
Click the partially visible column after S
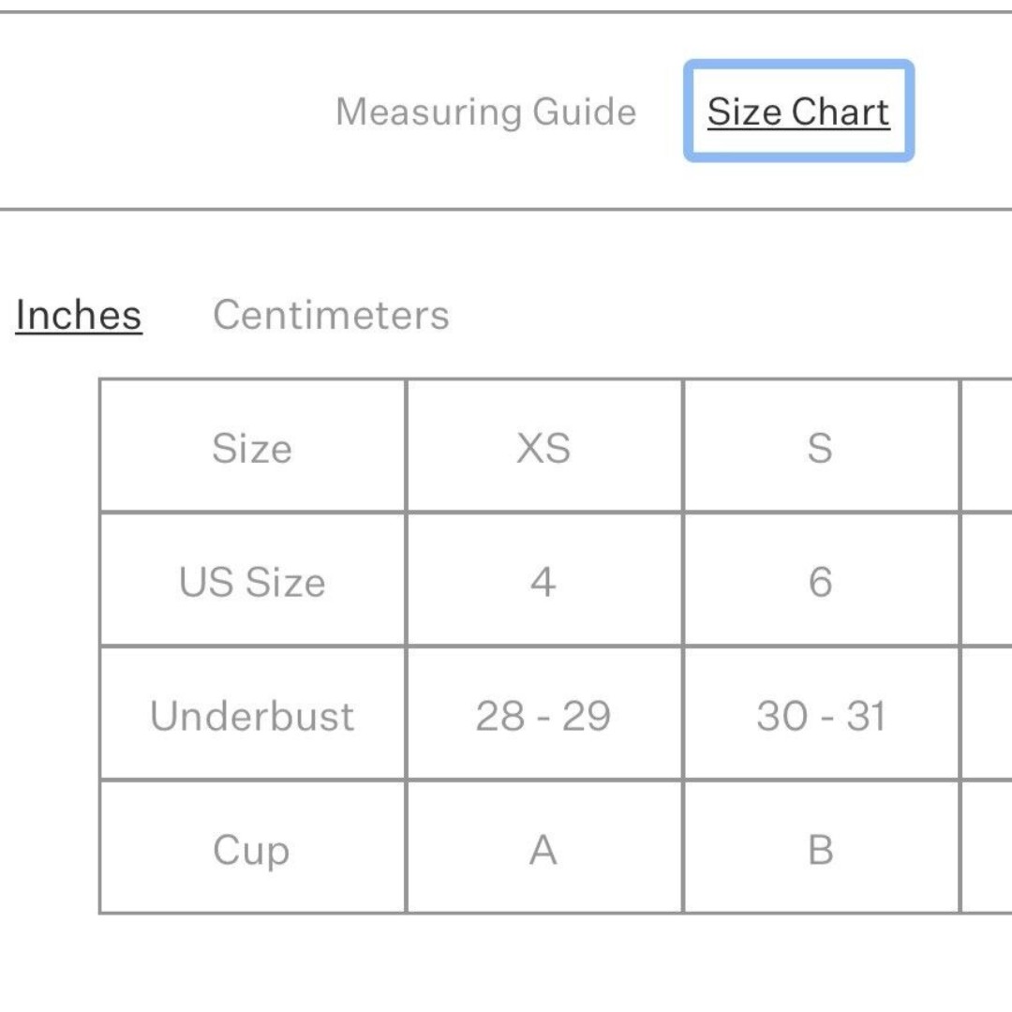point(988,447)
